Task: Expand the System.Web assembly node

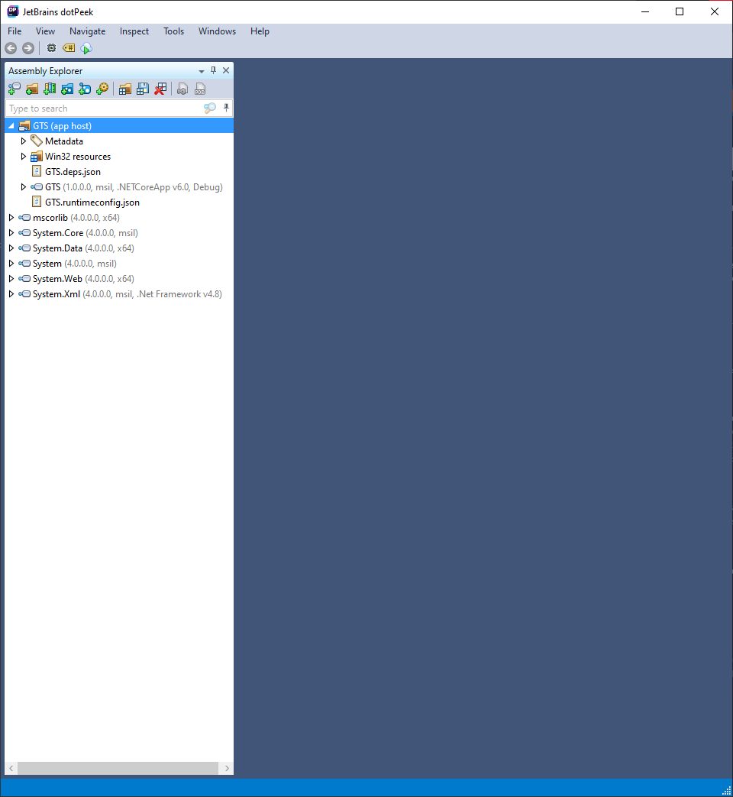Action: pyautogui.click(x=11, y=279)
